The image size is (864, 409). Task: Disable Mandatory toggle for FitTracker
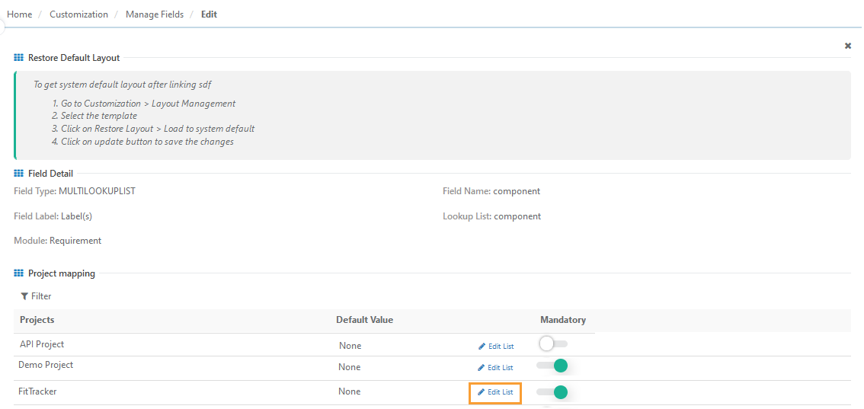coord(553,392)
